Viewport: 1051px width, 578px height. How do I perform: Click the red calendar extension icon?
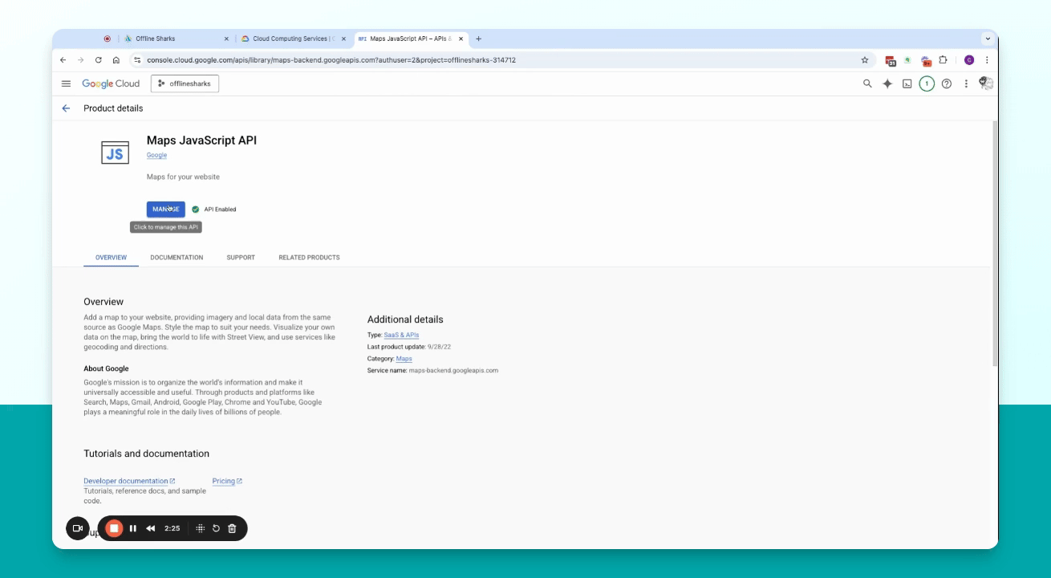pos(891,60)
